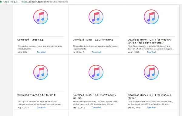Open 'Download iTunes 12.4.3 for Windows' title
The image size is (182, 116).
tap(149, 41)
